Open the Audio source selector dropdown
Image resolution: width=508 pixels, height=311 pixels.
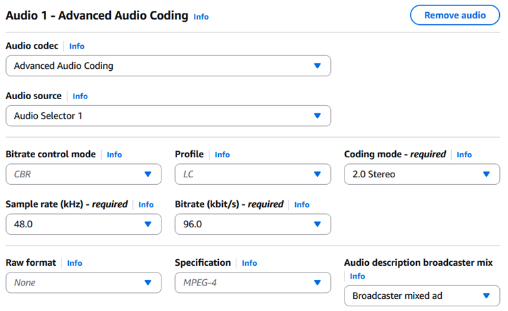tap(168, 116)
